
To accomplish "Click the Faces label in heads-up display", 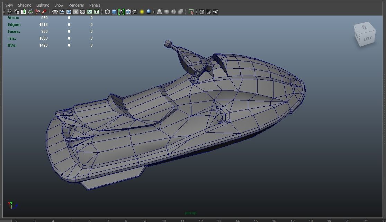I will 14,31.
